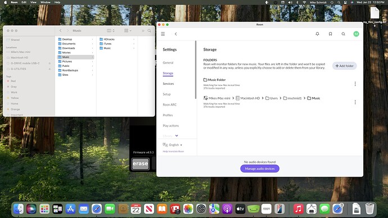
Task: Expand more settings with the chevron below Play actions
Action: [177, 135]
